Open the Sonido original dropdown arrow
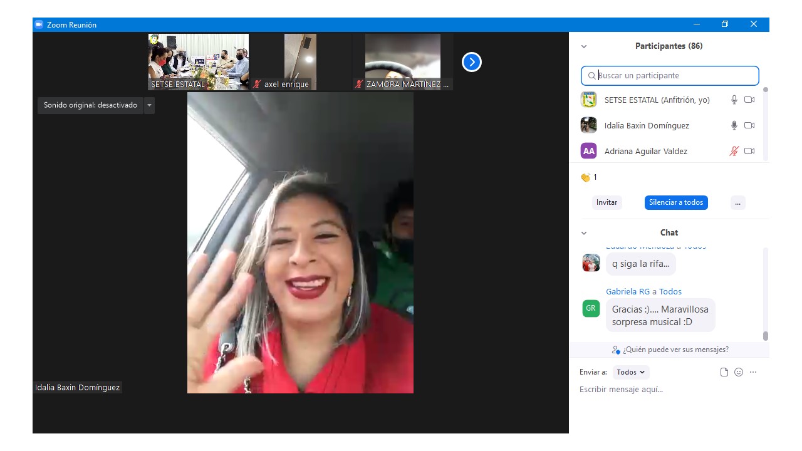 pyautogui.click(x=149, y=105)
